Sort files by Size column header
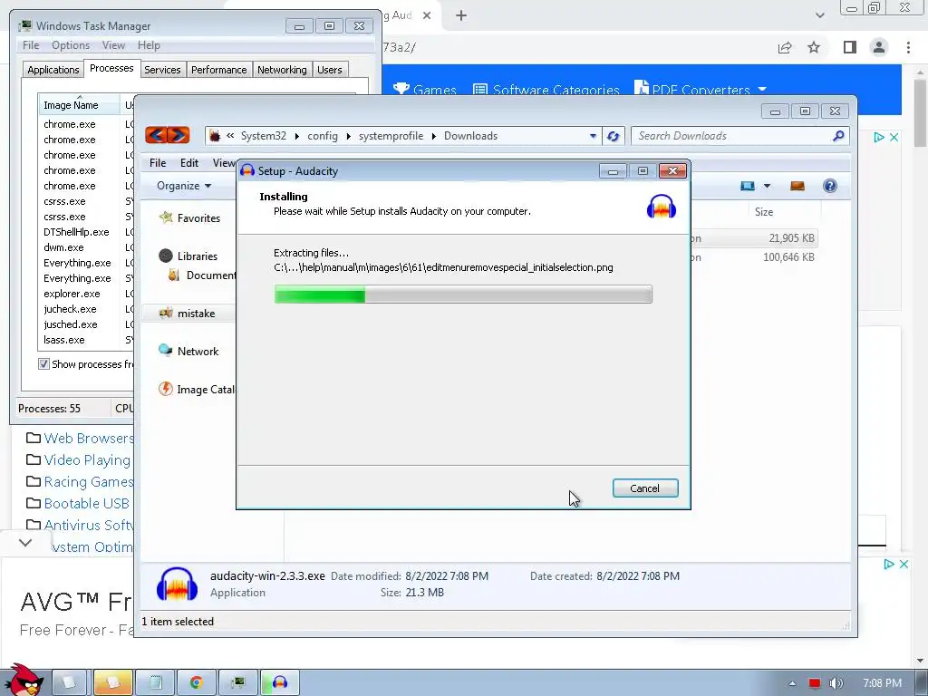928x696 pixels. click(x=784, y=212)
